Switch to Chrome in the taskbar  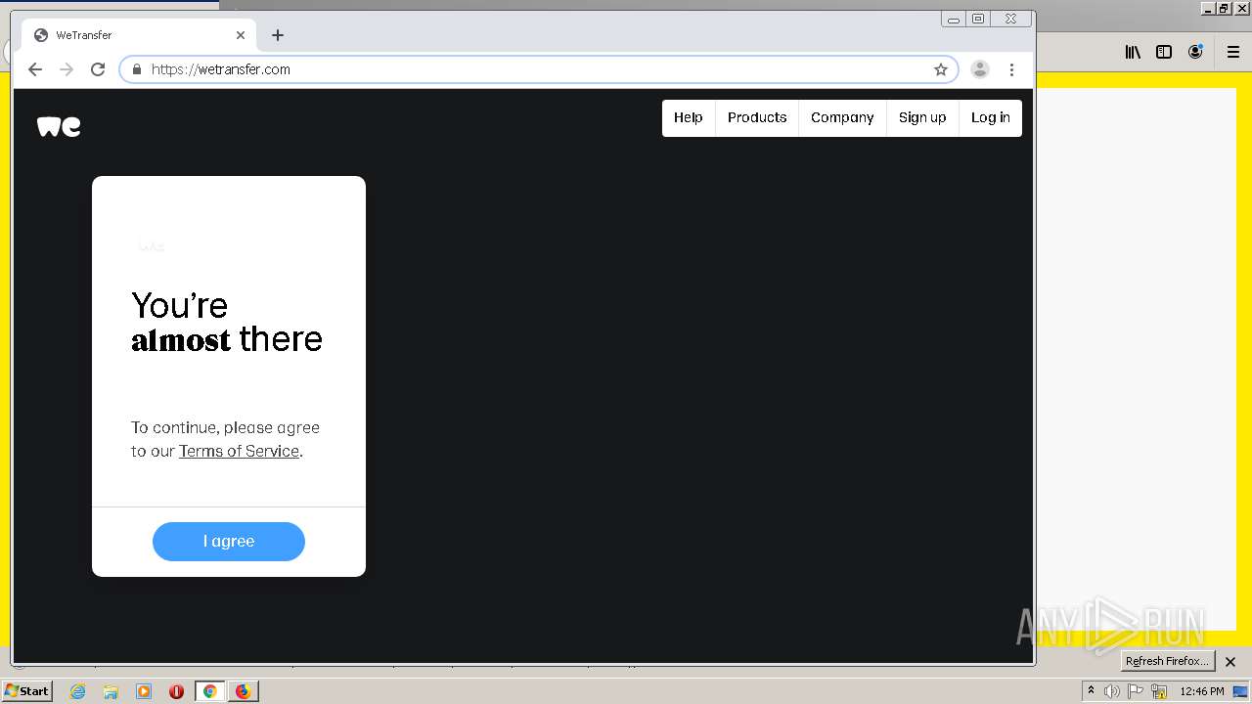tap(209, 691)
